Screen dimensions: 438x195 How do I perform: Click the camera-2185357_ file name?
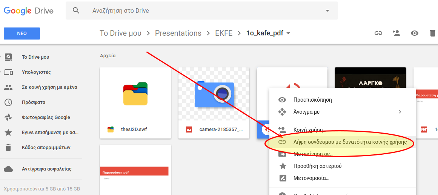pyautogui.click(x=221, y=129)
